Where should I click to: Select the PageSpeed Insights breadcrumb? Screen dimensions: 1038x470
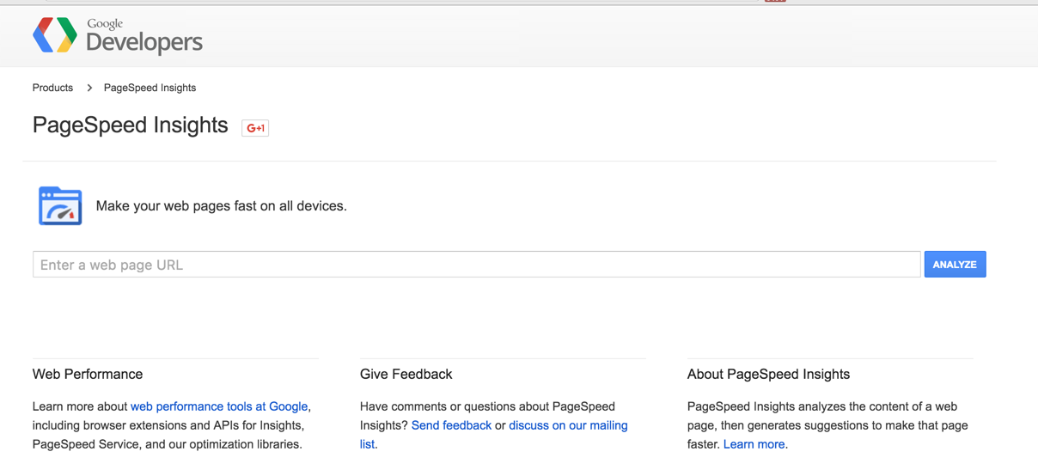coord(150,88)
